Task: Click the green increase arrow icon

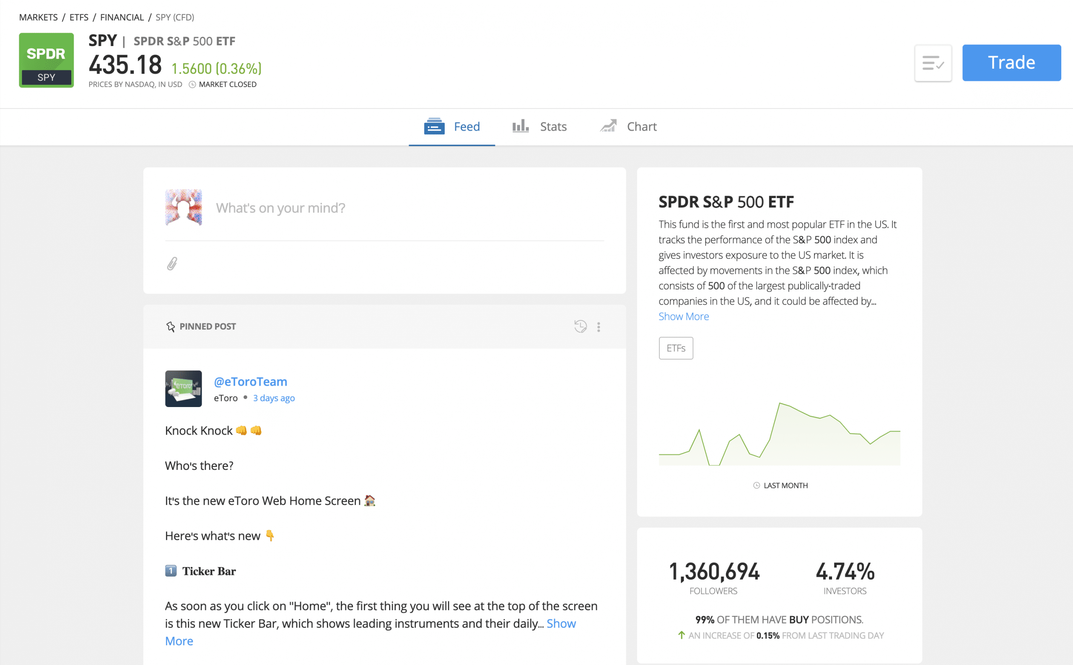Action: pos(681,635)
